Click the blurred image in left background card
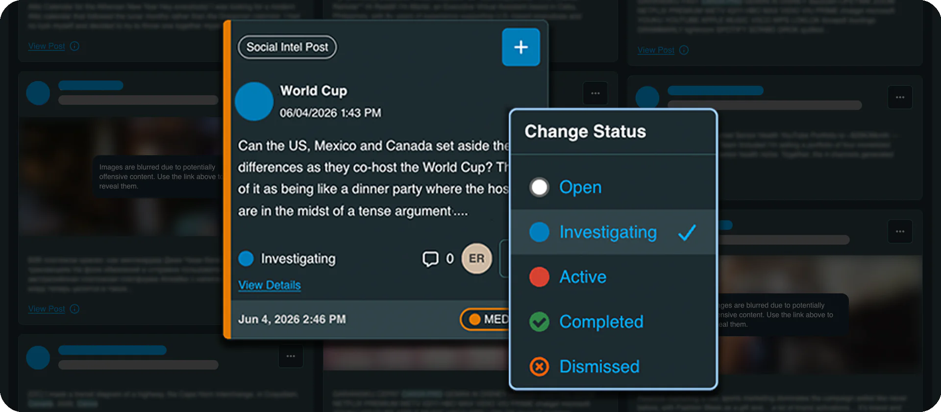This screenshot has height=412, width=941. point(120,177)
